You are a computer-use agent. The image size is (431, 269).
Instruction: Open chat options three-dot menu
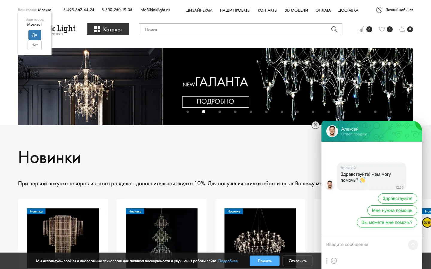(327, 261)
